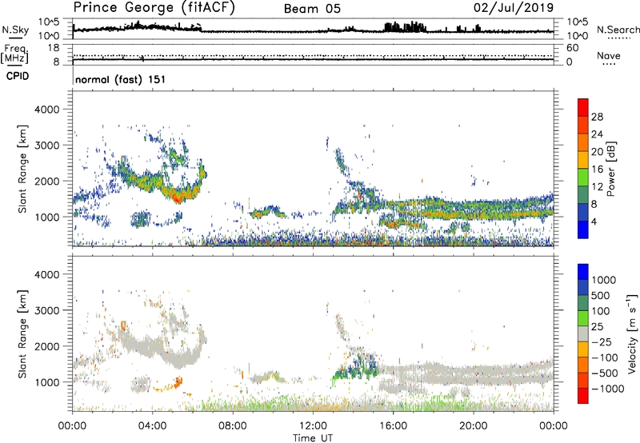
Task: Pick the red bottom segment of Velocity colorbar
Action: 583,396
